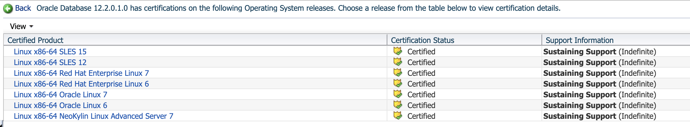690x127 pixels.
Task: Click certified shield icon for NeoKylin row
Action: tap(398, 115)
